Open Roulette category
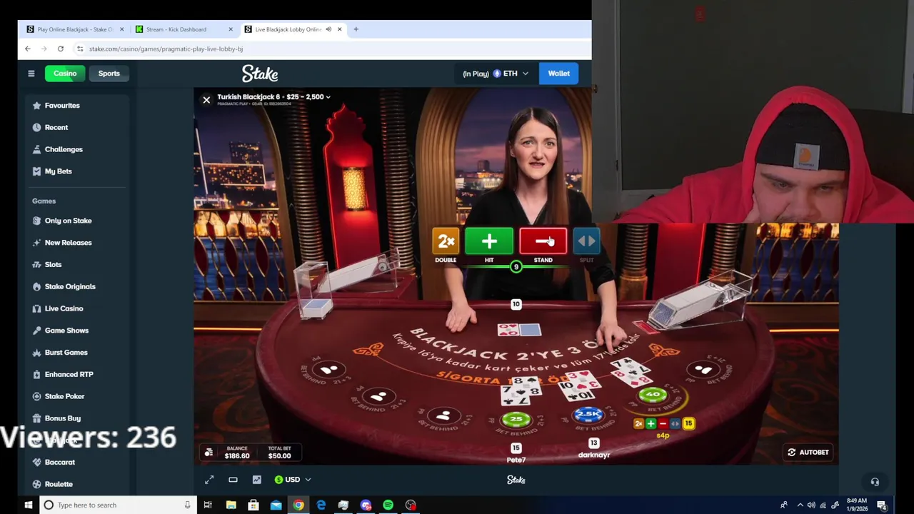This screenshot has width=914, height=514. (59, 484)
